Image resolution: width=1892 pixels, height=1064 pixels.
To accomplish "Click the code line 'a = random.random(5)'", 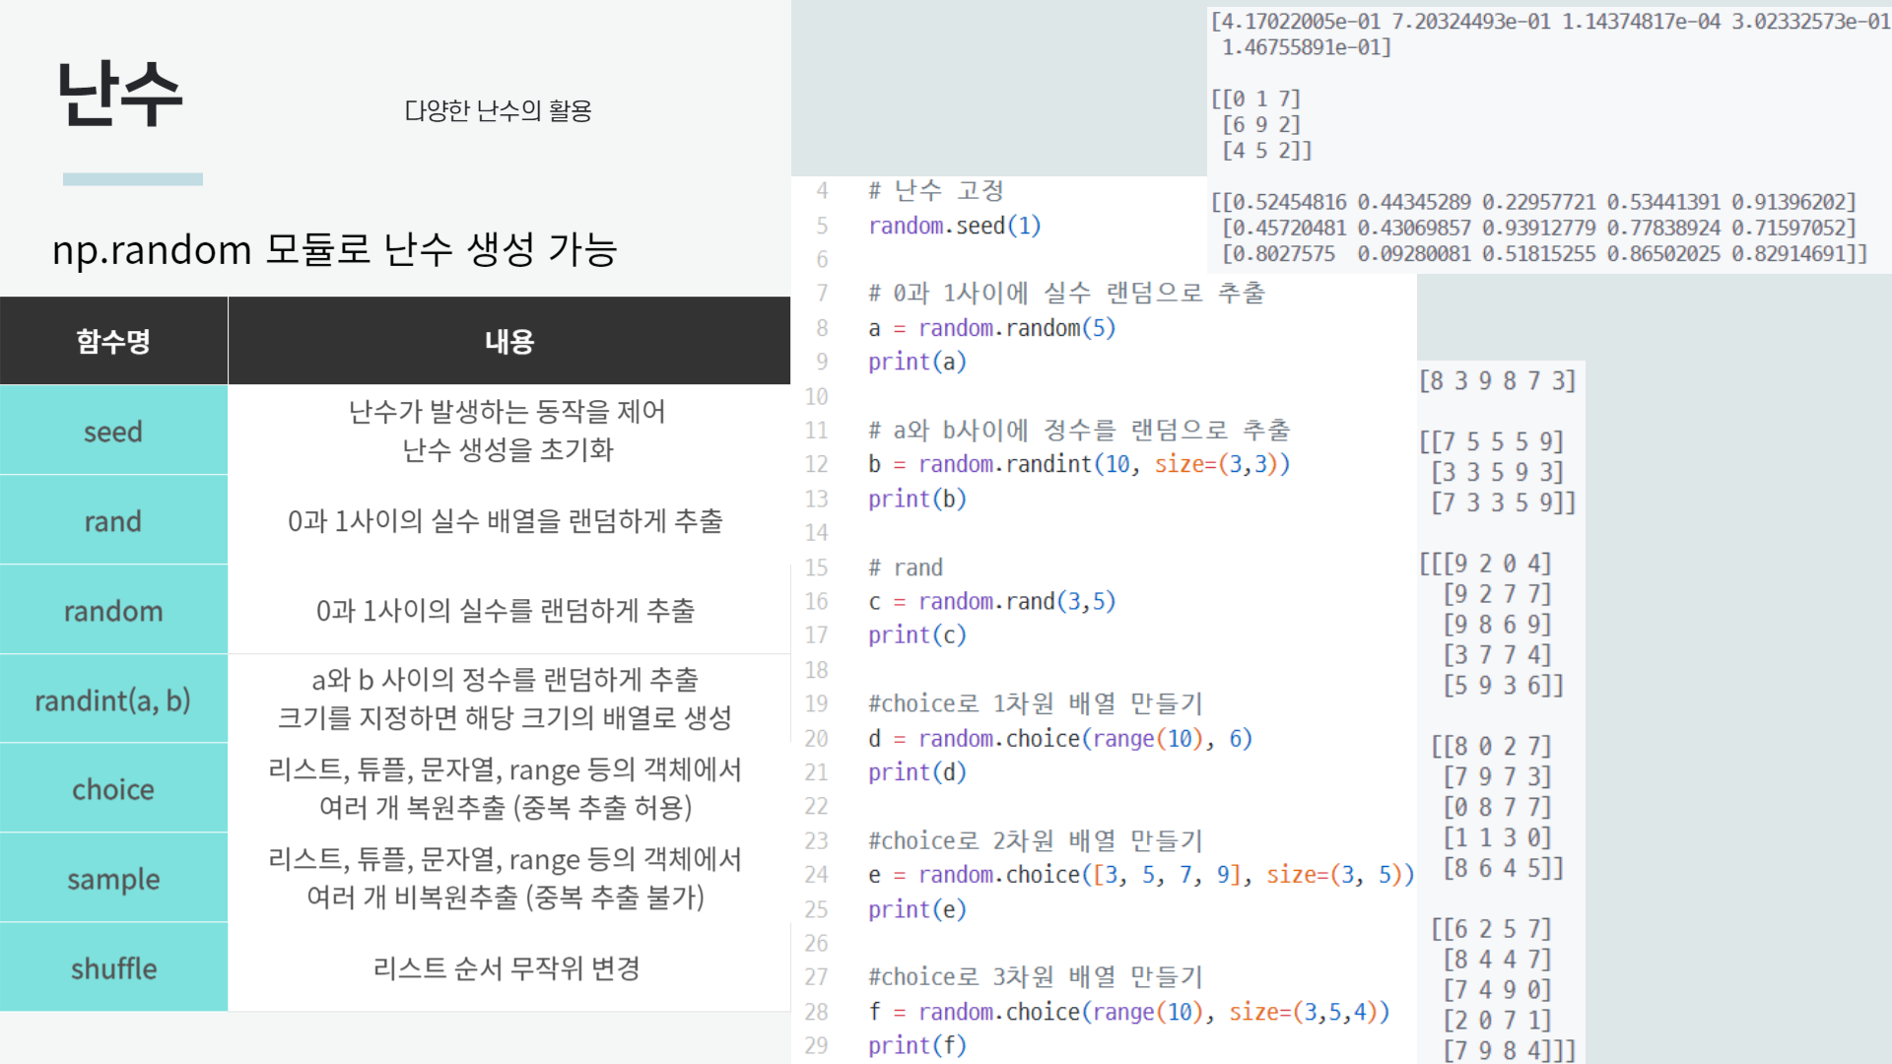I will (x=991, y=328).
